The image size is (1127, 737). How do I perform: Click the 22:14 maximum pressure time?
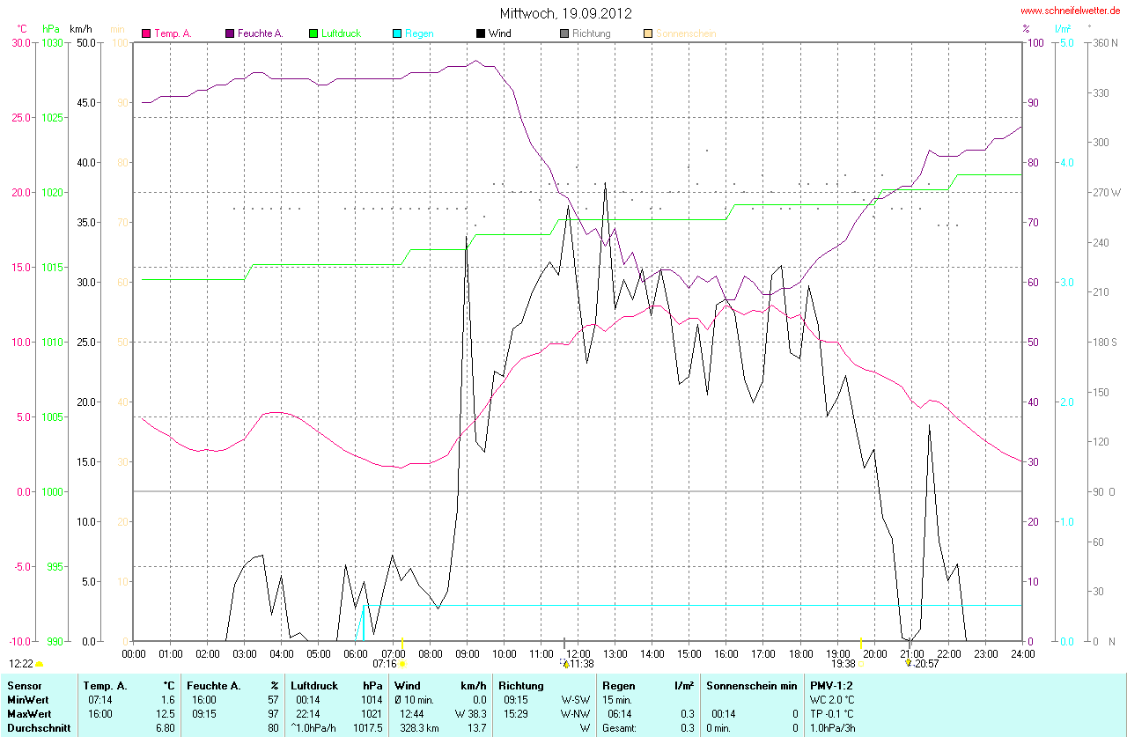point(308,714)
